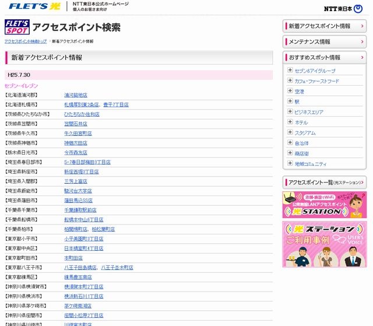This screenshot has width=373, height=326.
Task: Click the アクセスポイント検索 page title
Action: pyautogui.click(x=76, y=27)
